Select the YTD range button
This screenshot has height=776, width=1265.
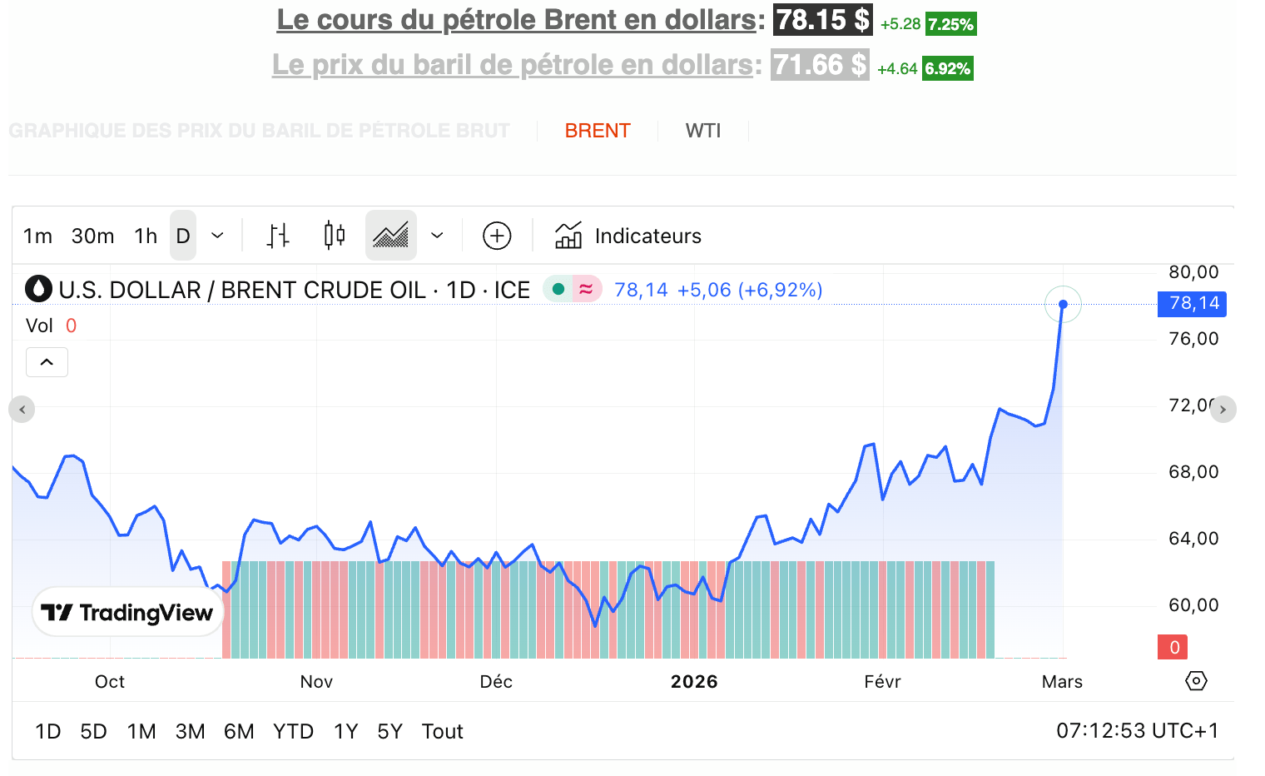click(293, 730)
